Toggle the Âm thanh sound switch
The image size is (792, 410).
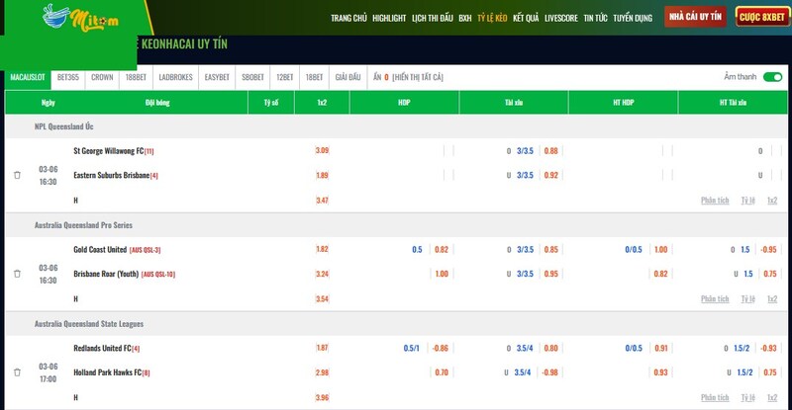772,77
